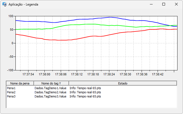
Task: Click the 17:38:24 time axis label
Action: [109, 74]
